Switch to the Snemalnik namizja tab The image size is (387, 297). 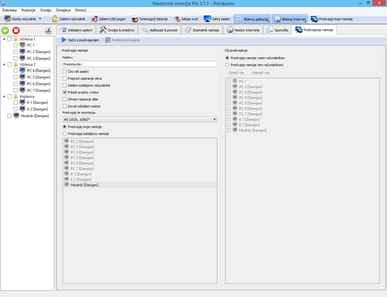point(202,30)
